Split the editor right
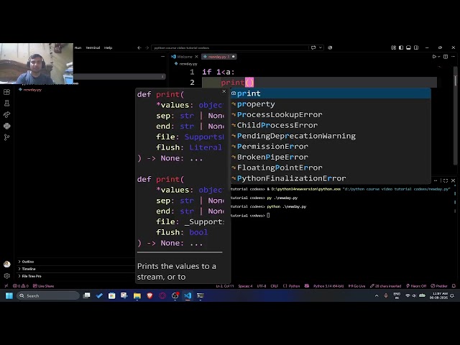Image resolution: width=460 pixels, height=345 pixels. coord(446,57)
